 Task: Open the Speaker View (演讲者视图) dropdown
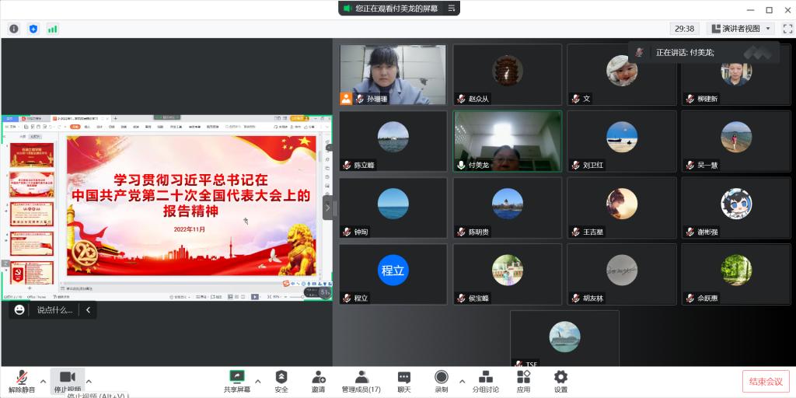click(741, 29)
